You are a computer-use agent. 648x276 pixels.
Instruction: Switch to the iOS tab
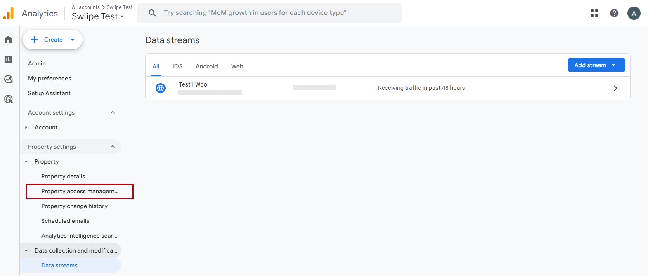click(x=177, y=66)
